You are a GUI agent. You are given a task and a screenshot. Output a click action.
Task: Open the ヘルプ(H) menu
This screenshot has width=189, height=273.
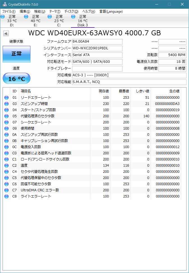pyautogui.click(x=89, y=12)
